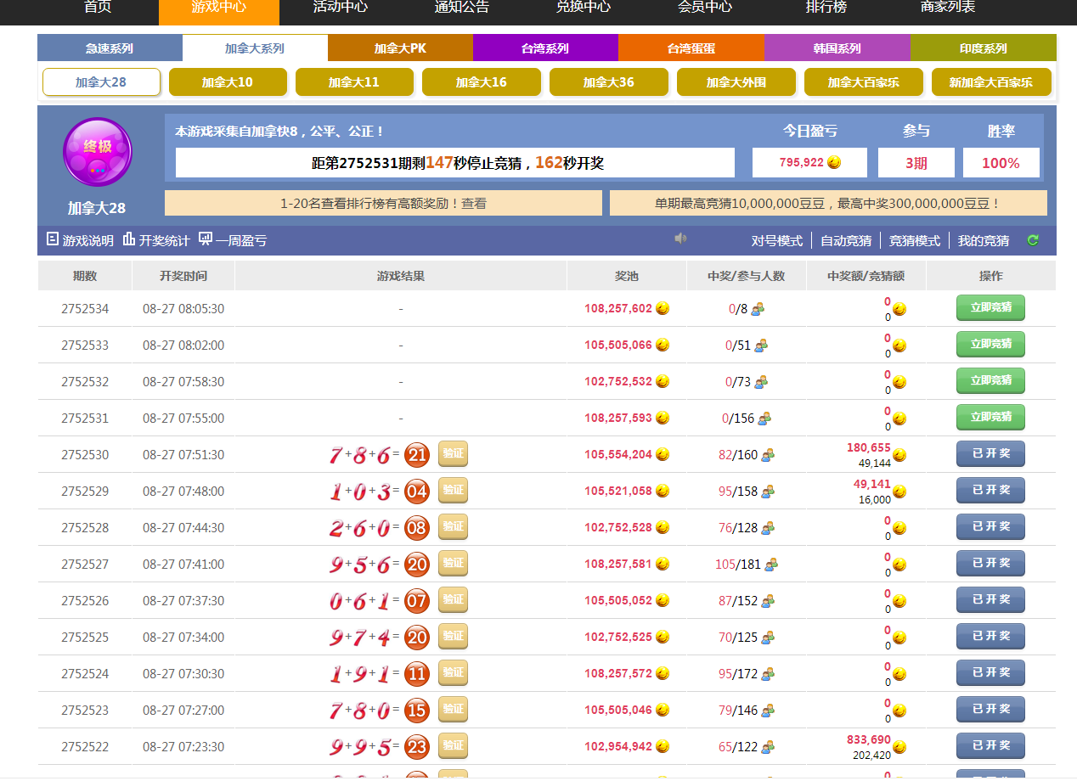
Task: Click the prize pool coin for 2752534
Action: point(663,309)
